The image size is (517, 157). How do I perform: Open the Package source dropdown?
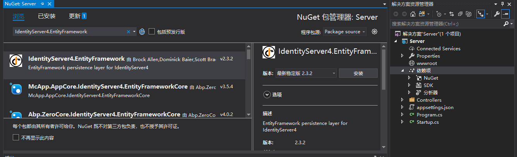click(345, 32)
